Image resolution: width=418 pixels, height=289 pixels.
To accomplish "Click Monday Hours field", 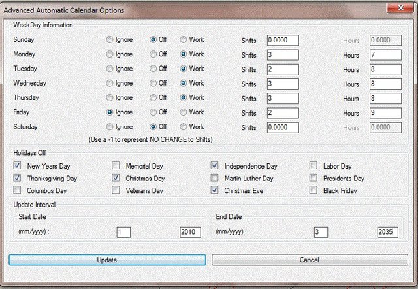I will pos(385,55).
